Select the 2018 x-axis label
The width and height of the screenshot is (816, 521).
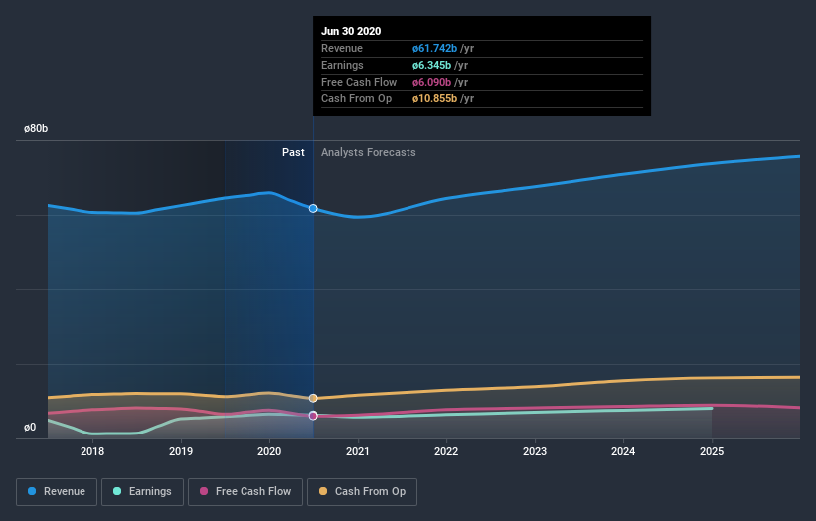[92, 451]
